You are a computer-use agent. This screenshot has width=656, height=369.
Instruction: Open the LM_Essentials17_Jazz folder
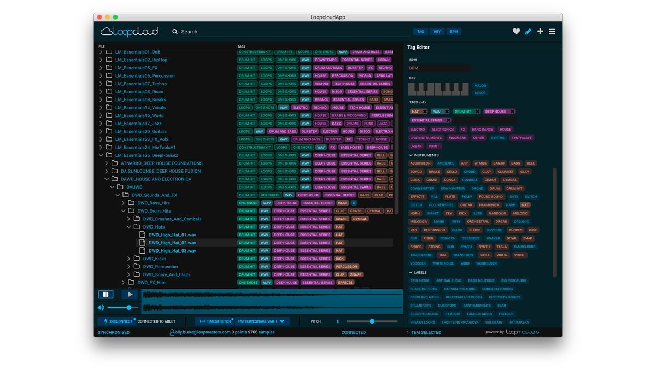[138, 124]
